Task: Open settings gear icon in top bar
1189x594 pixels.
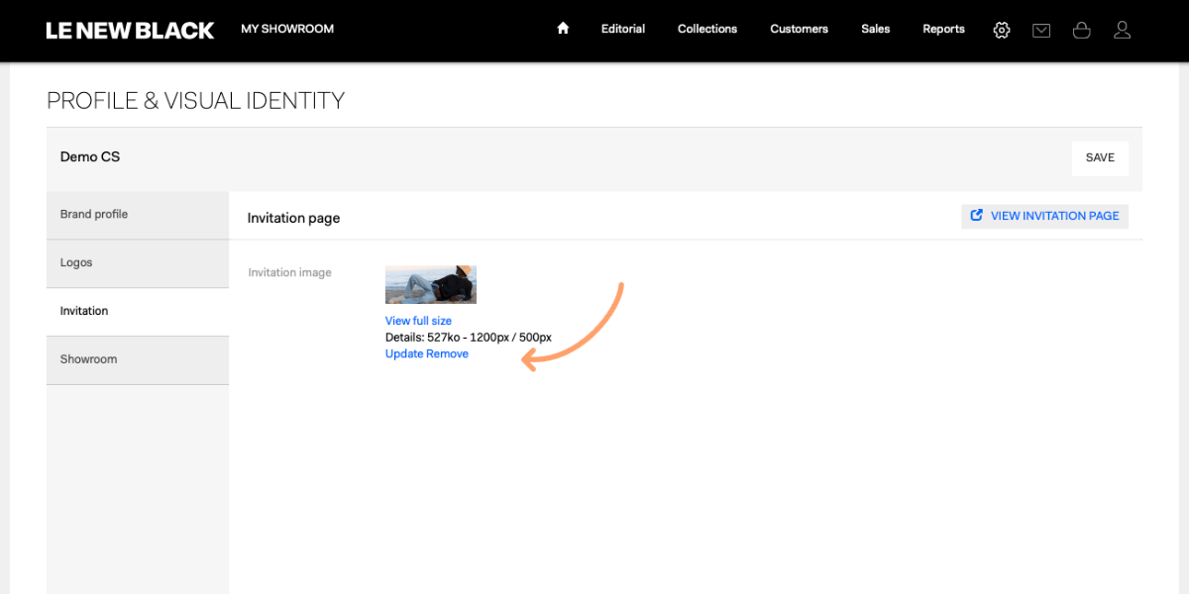Action: pos(1002,30)
